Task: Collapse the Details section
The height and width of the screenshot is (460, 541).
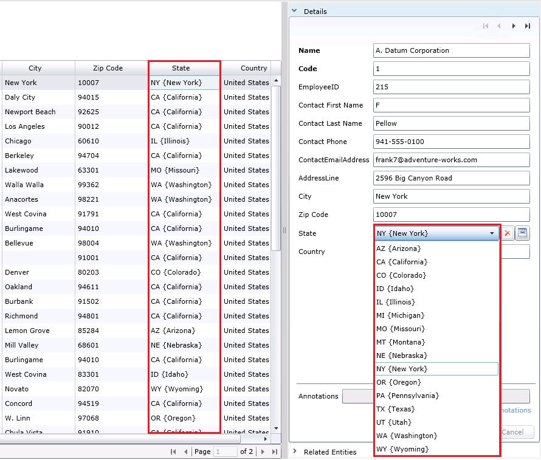Action: pos(294,11)
